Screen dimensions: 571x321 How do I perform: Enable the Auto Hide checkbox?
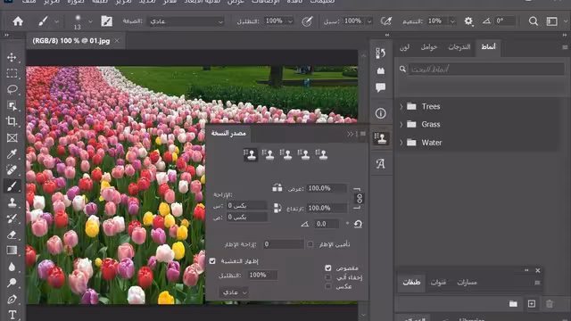pyautogui.click(x=328, y=277)
